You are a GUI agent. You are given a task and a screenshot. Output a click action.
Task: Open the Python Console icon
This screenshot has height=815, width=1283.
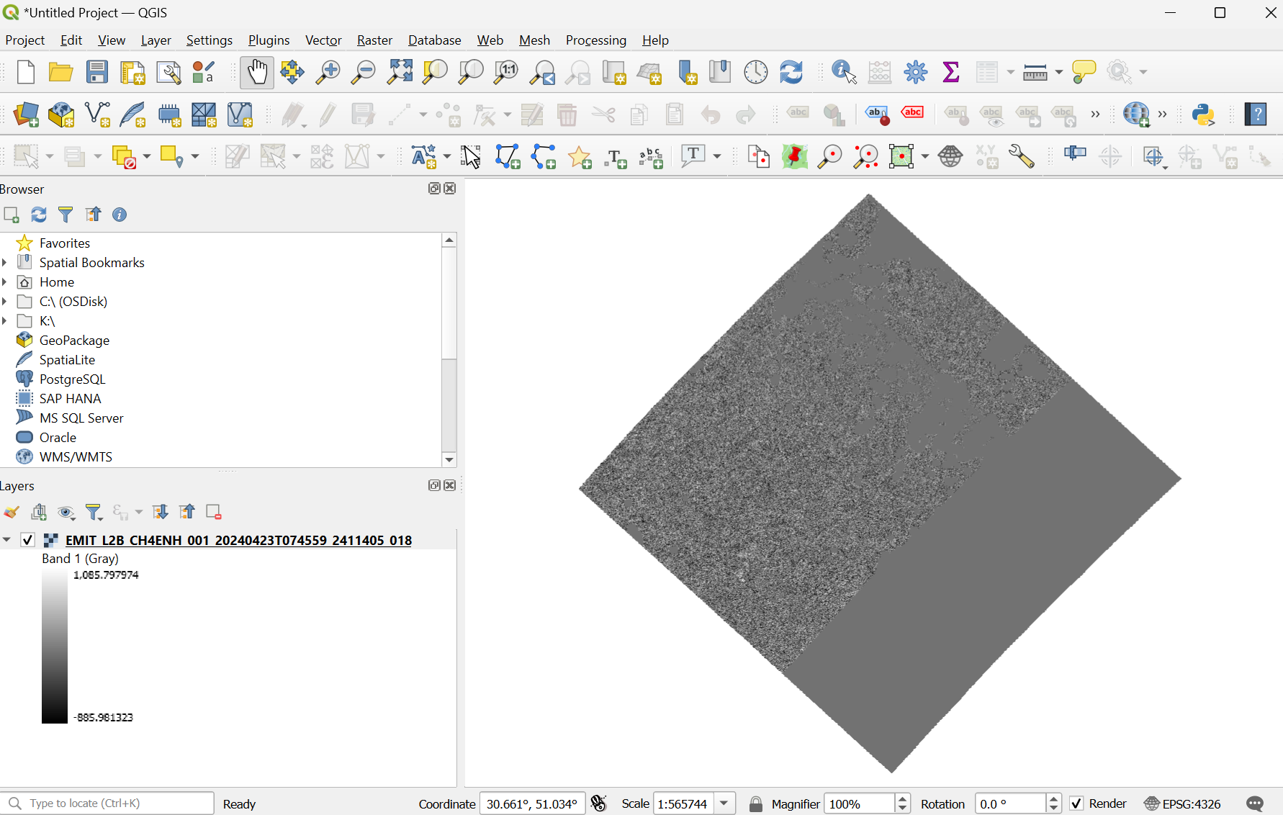(1203, 114)
